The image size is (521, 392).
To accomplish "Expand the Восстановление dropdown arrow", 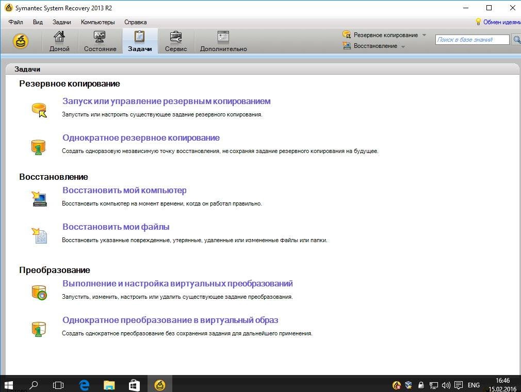I will [x=403, y=46].
